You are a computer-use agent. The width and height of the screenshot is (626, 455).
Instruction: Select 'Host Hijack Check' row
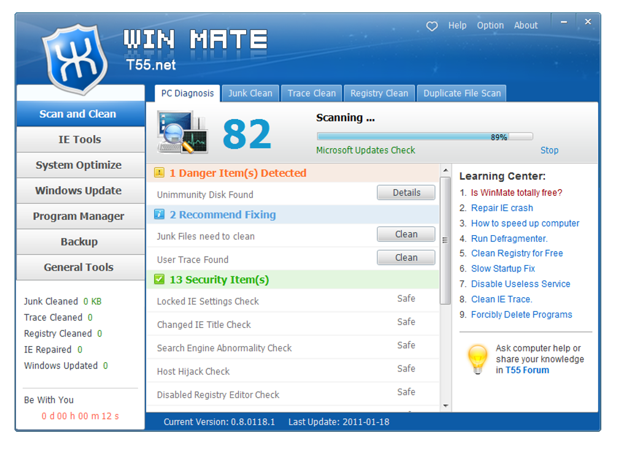pos(293,371)
